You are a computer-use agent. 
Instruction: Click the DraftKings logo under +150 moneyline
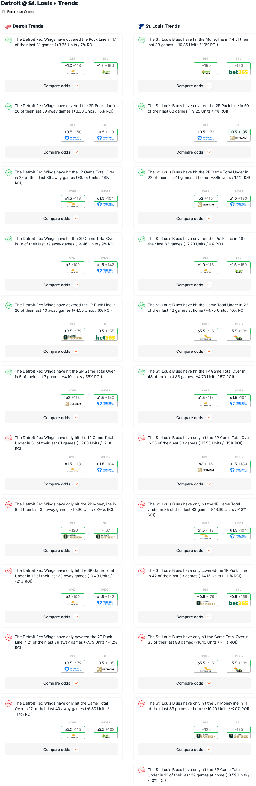(206, 72)
